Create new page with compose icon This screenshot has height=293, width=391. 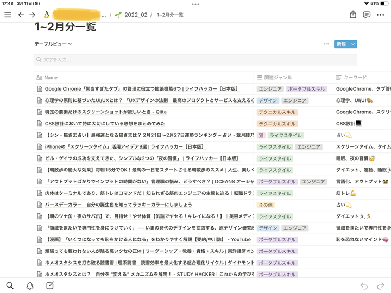pos(50,285)
